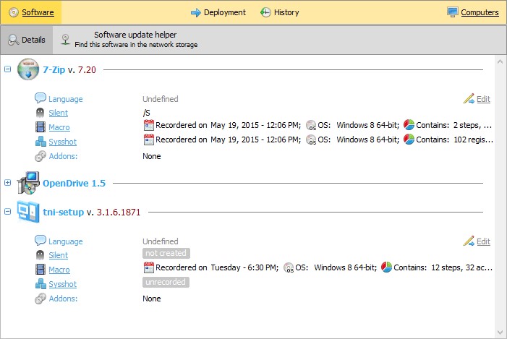The height and width of the screenshot is (339, 507).
Task: Open the History tab
Action: pyautogui.click(x=279, y=12)
